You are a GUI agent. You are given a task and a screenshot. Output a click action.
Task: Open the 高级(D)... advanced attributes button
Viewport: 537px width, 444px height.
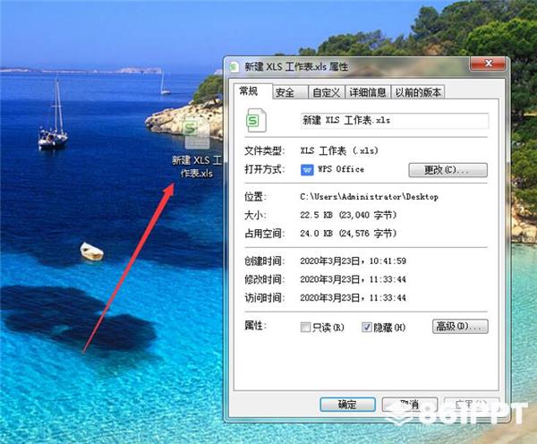(460, 327)
